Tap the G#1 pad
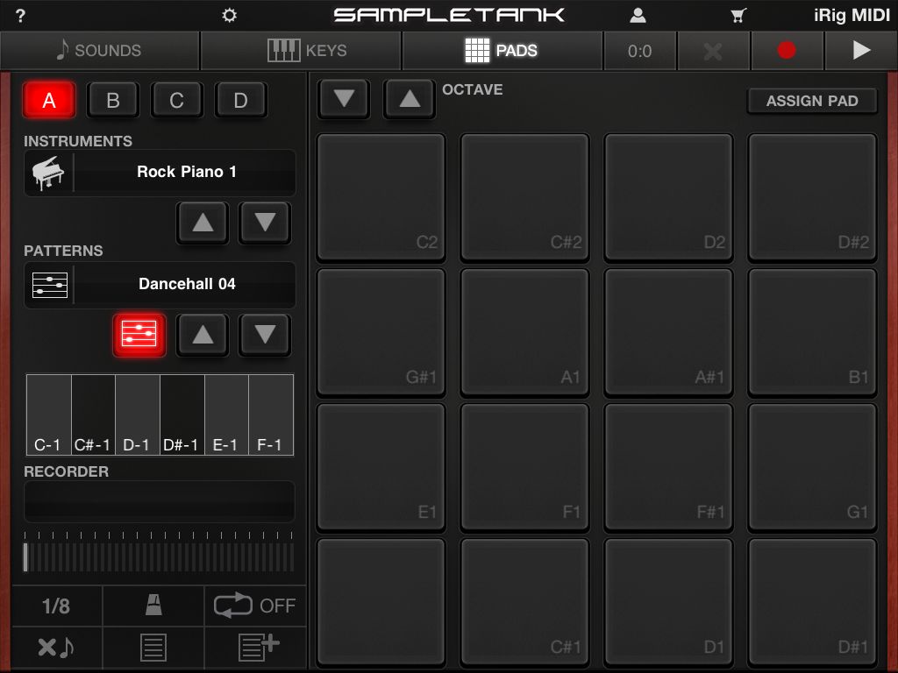This screenshot has height=673, width=898. (x=381, y=332)
